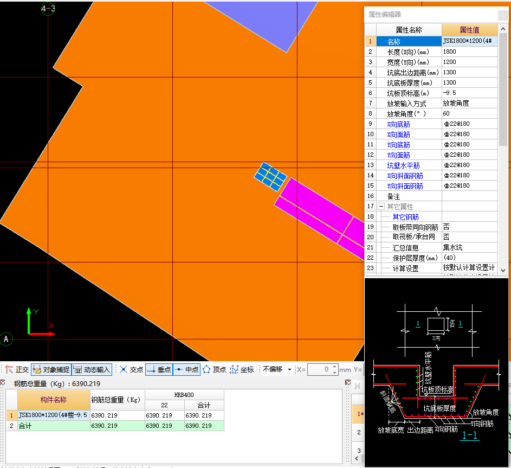Jump to first record navigation icon
Image resolution: width=511 pixels, height=468 pixels.
358,386
